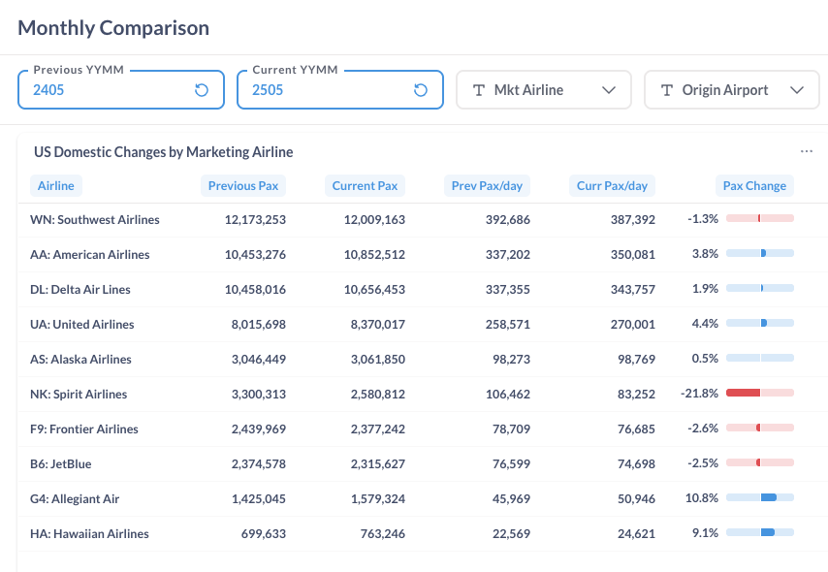The width and height of the screenshot is (828, 572).
Task: Click the Hawaiian Airlines pax change bar
Action: point(760,532)
